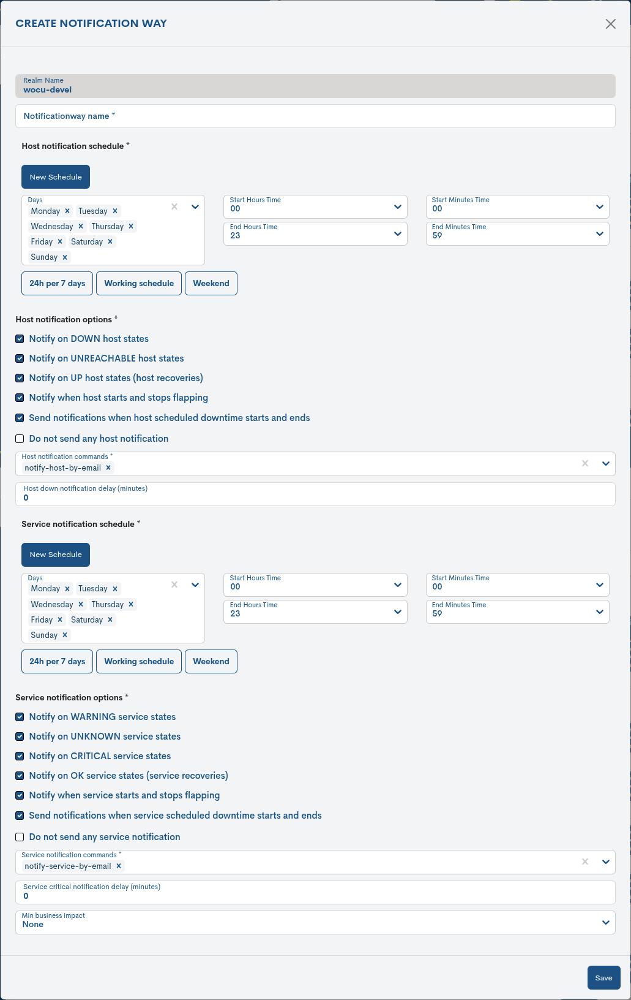Screen dimensions: 631x1000
Task: Uncheck Notify on DOWN host states
Action: pos(20,339)
